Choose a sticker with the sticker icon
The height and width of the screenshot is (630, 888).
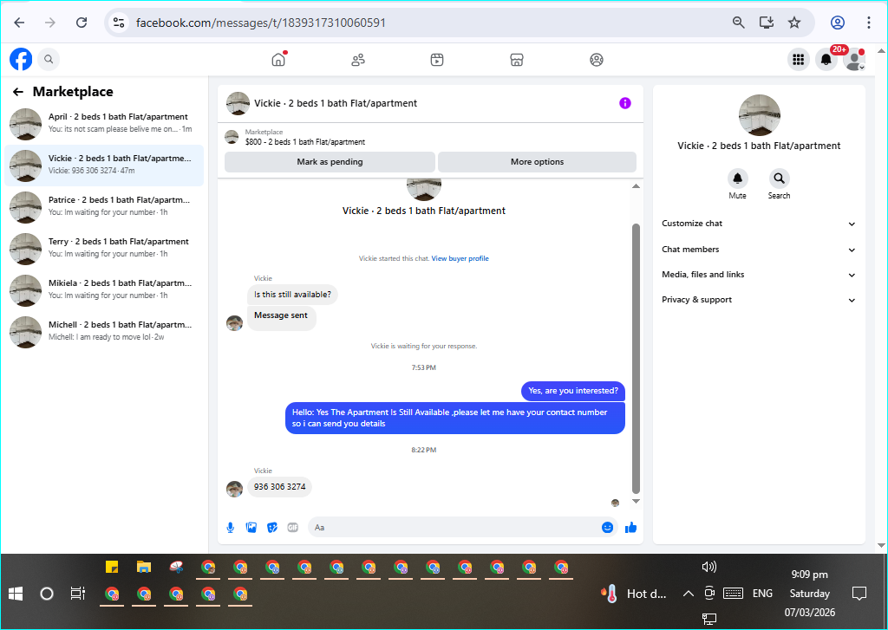pyautogui.click(x=272, y=528)
